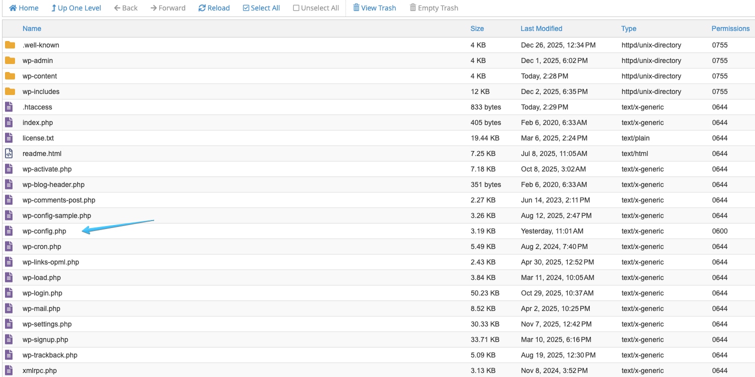Click the wp-config.php file icon
This screenshot has width=755, height=377.
click(9, 231)
